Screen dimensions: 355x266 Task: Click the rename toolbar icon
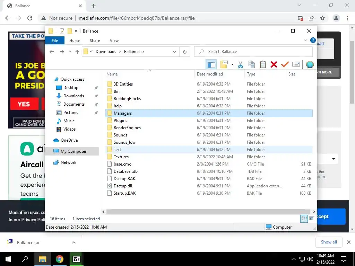click(296, 65)
